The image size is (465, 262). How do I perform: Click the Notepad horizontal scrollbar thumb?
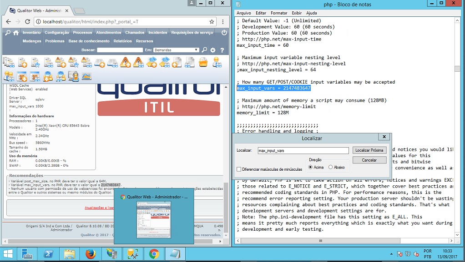click(320, 241)
